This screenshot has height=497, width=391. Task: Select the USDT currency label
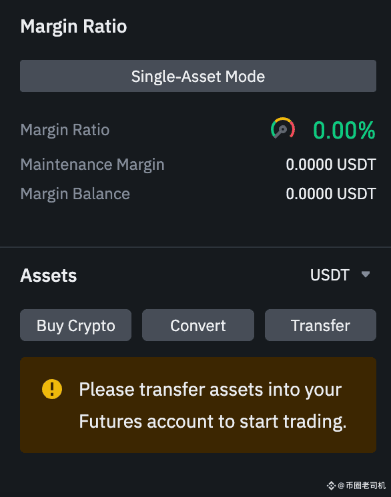[330, 274]
